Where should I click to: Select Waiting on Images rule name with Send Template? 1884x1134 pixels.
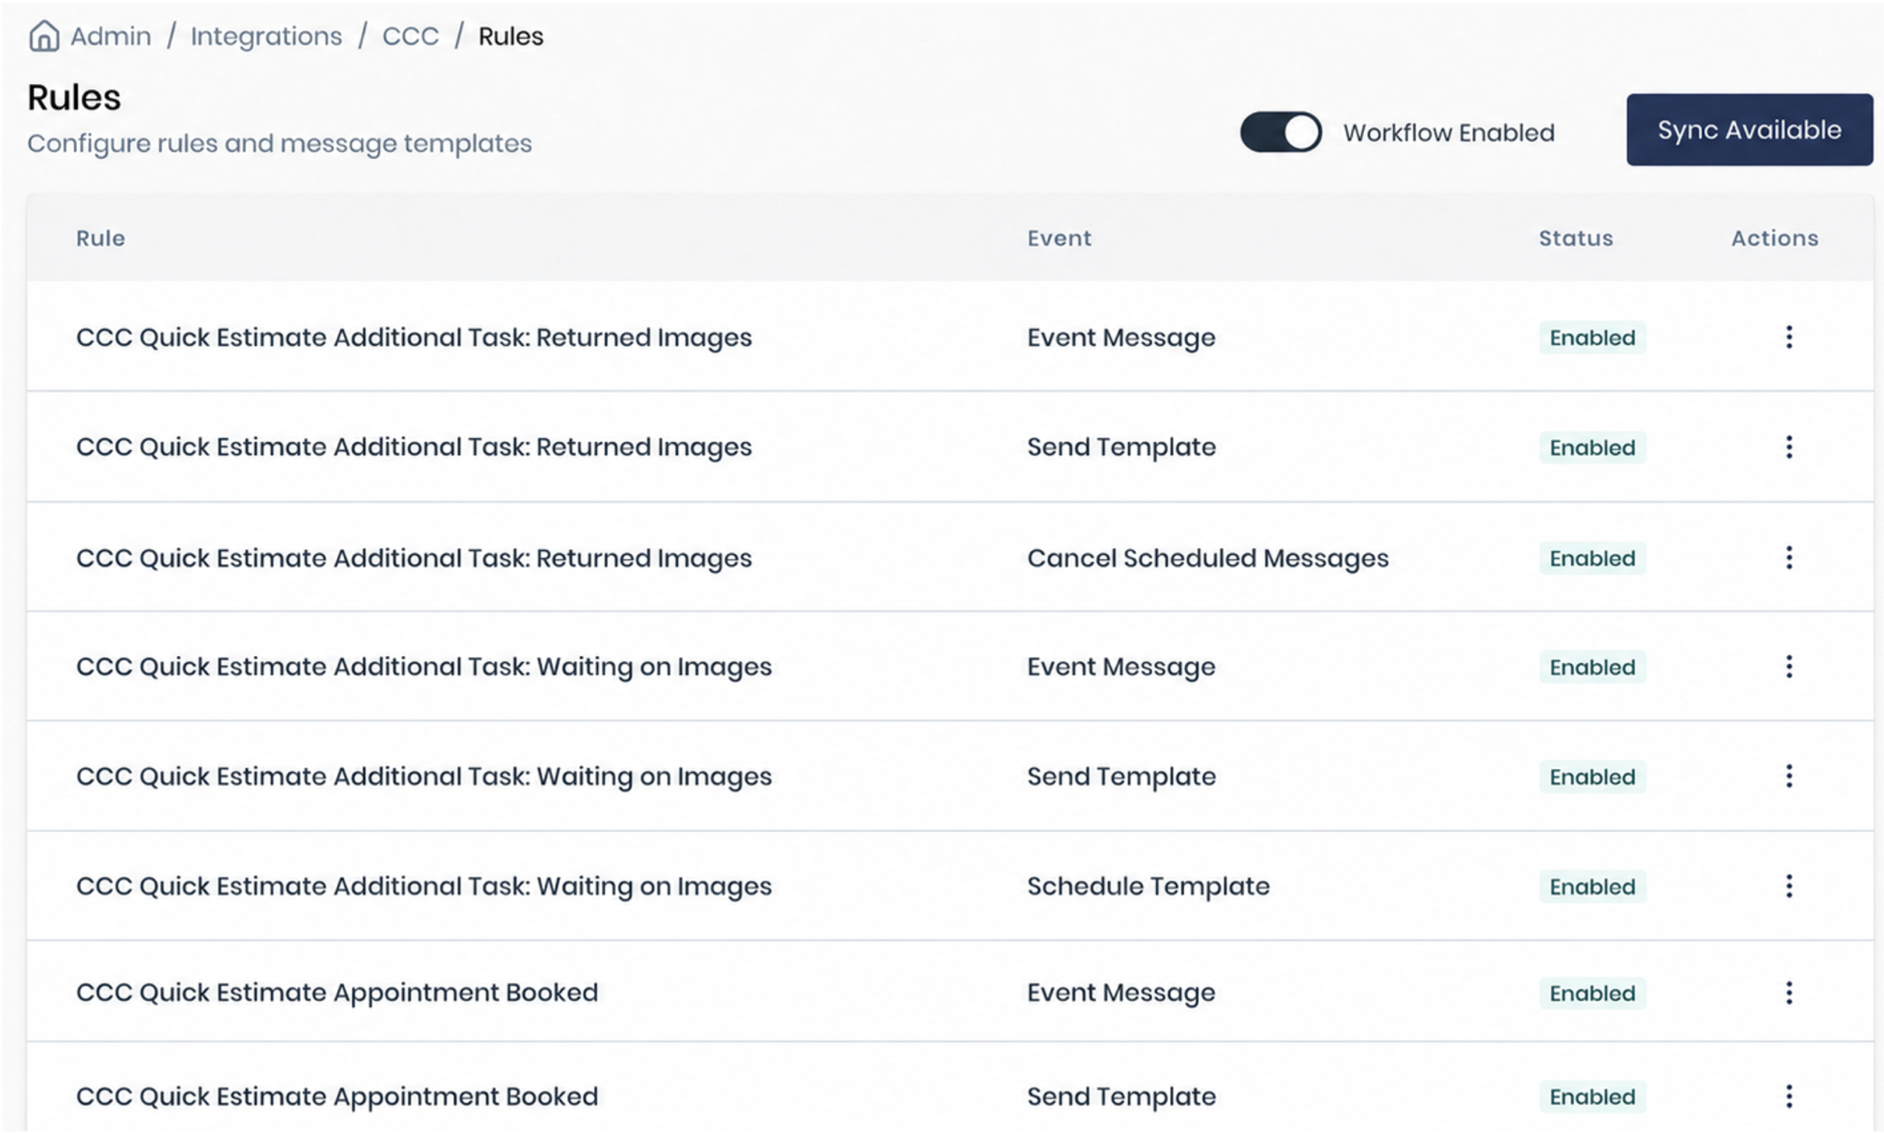click(424, 777)
